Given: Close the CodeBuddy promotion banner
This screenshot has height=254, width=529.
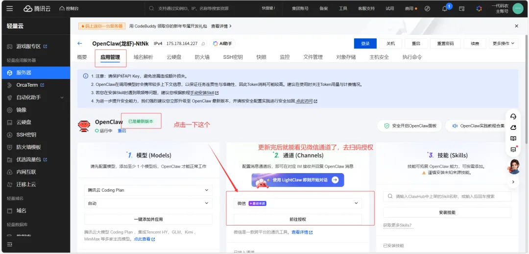Looking at the screenshot, I should pyautogui.click(x=517, y=26).
